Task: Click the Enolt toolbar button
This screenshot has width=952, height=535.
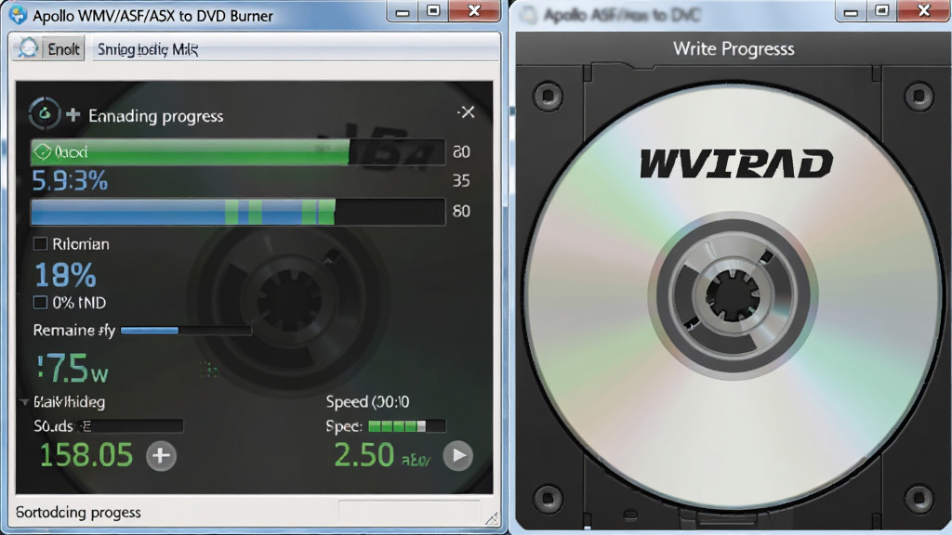Action: tap(49, 48)
